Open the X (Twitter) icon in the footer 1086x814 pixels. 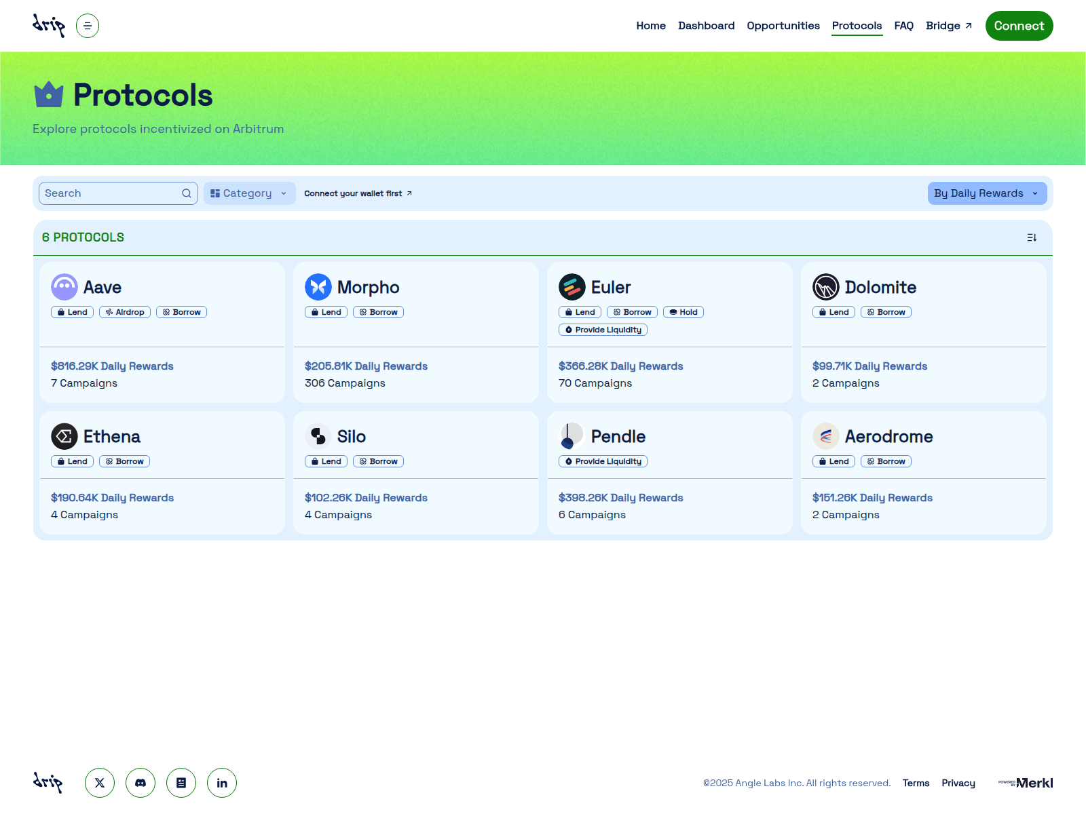coord(100,782)
